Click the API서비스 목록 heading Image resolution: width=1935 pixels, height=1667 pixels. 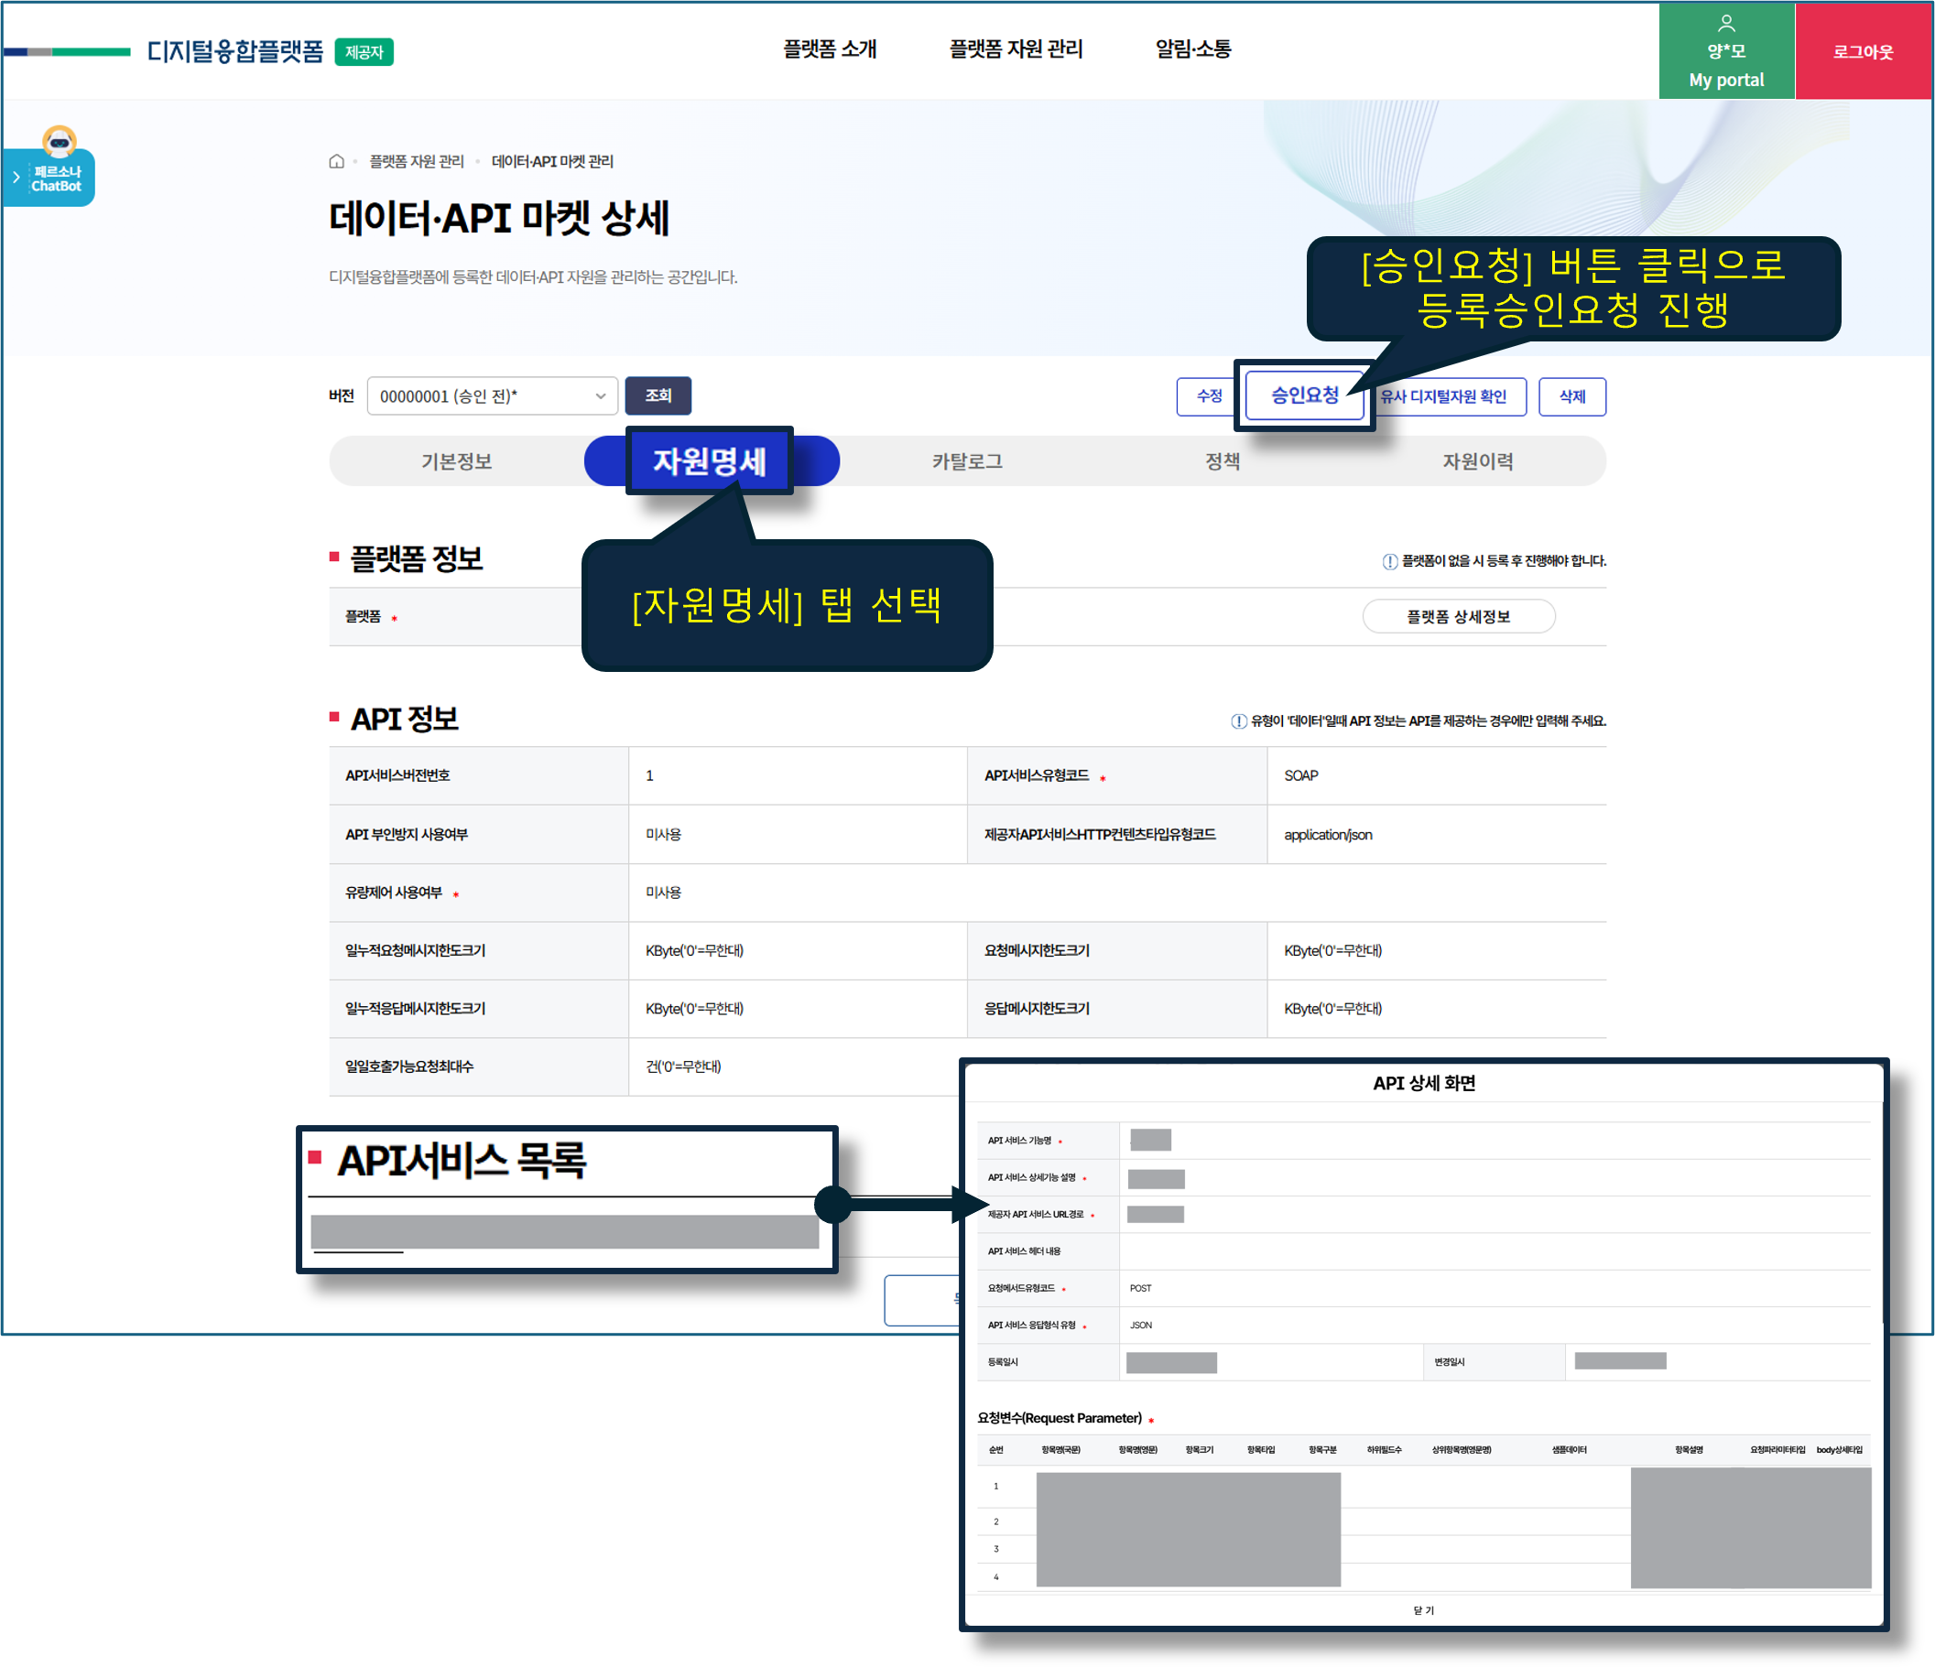click(x=462, y=1160)
